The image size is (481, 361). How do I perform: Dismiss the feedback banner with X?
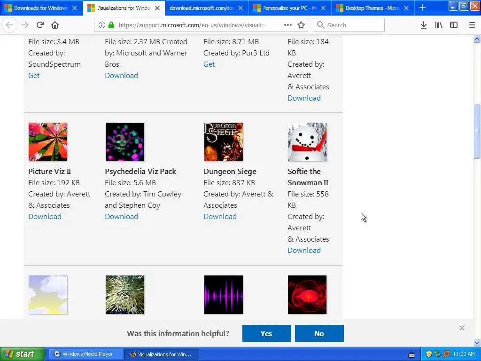click(462, 328)
